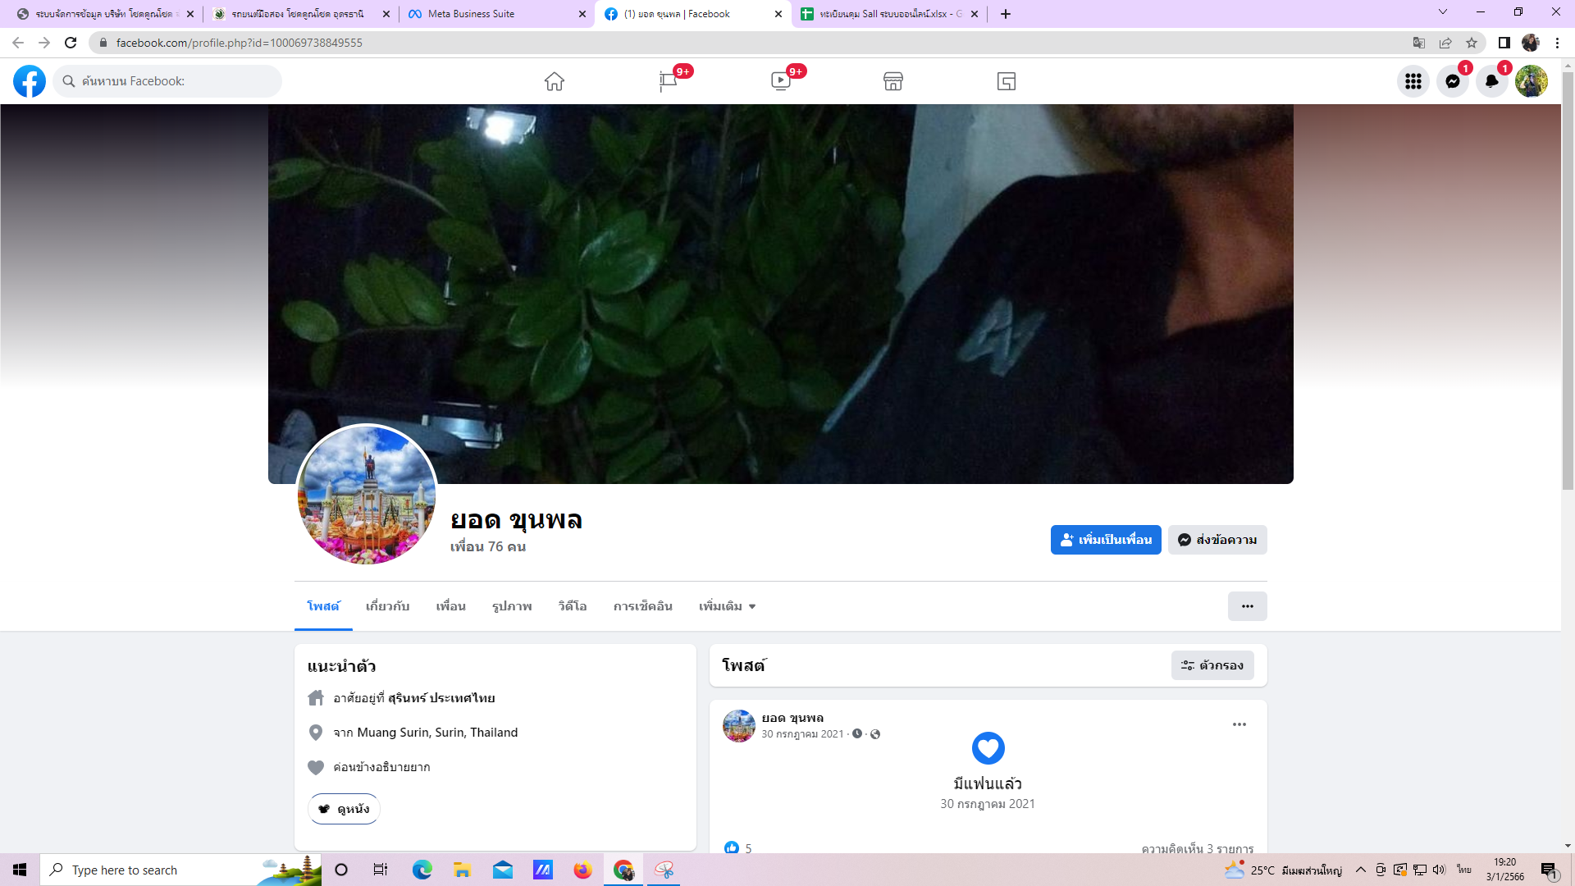
Task: Click the ส่งข้อความ message button
Action: point(1217,540)
